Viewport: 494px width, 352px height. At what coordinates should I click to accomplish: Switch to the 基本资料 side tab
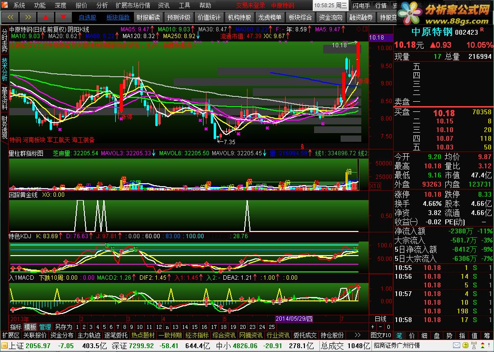(4, 98)
